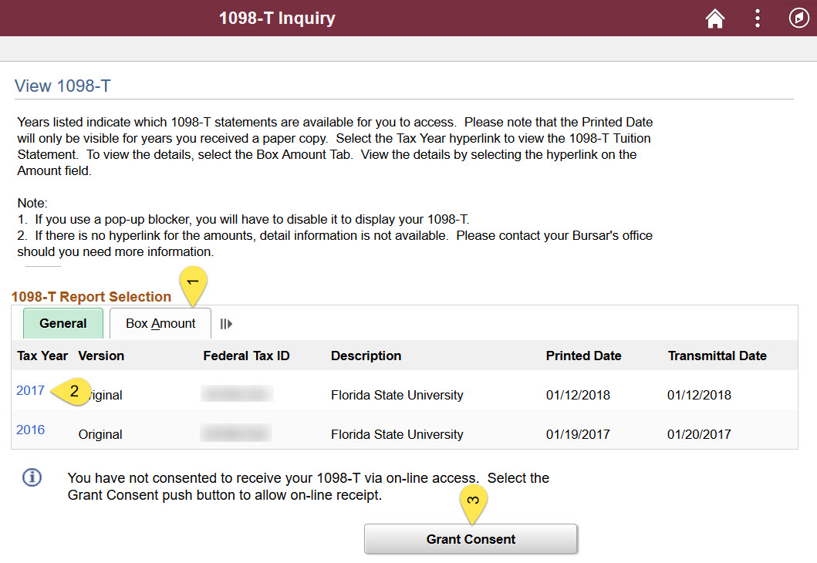Open the 2016 tax year link
Viewport: 817px width, 563px height.
(x=30, y=430)
